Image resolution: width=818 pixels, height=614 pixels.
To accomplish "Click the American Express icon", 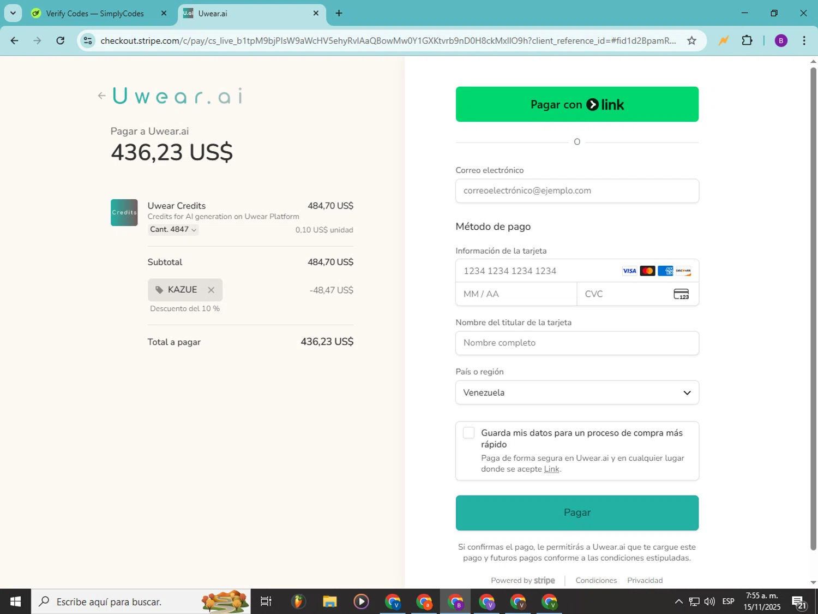I will tap(665, 271).
